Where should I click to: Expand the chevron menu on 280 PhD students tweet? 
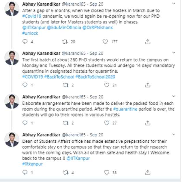click(x=173, y=53)
